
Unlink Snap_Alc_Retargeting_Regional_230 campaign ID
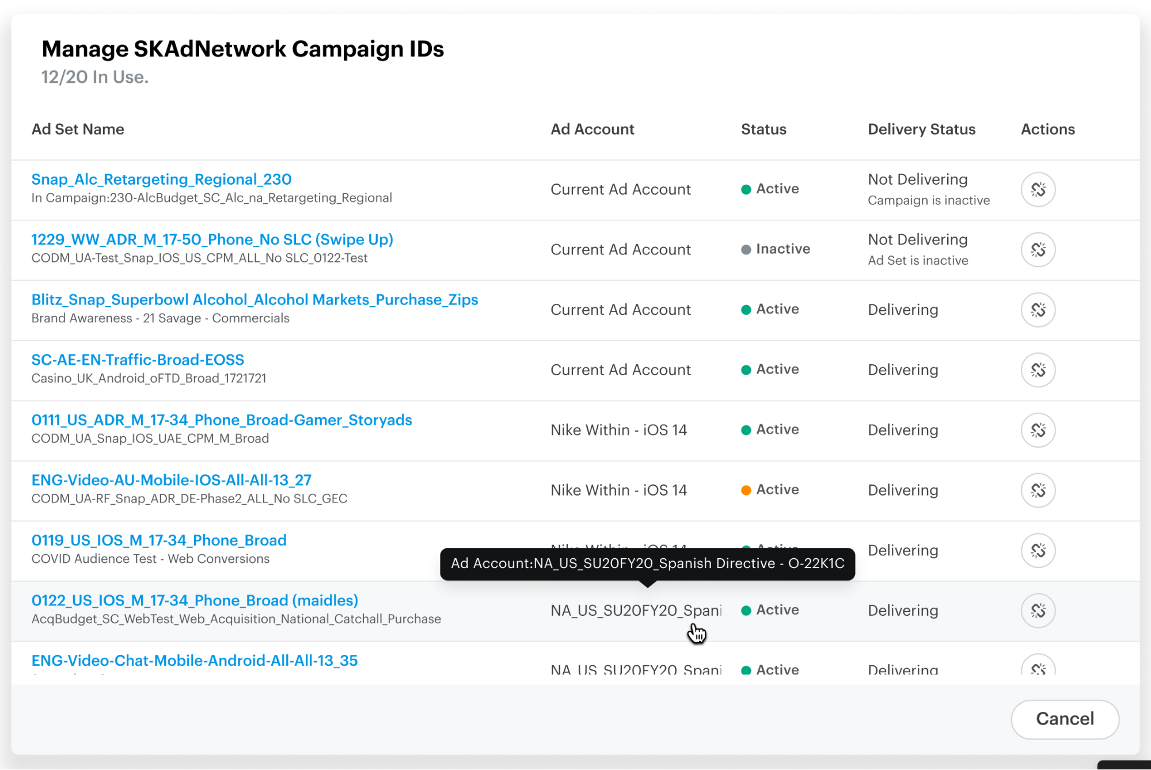1038,189
